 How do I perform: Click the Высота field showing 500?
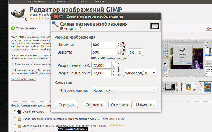click(x=104, y=52)
